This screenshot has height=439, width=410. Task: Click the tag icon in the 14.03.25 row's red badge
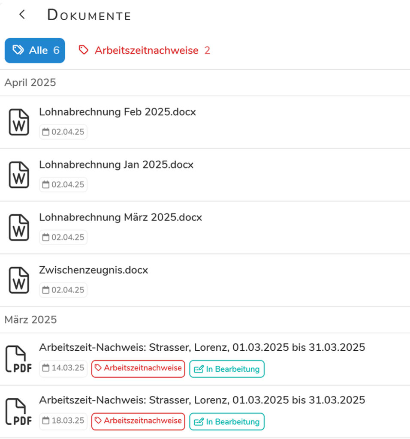(x=98, y=367)
